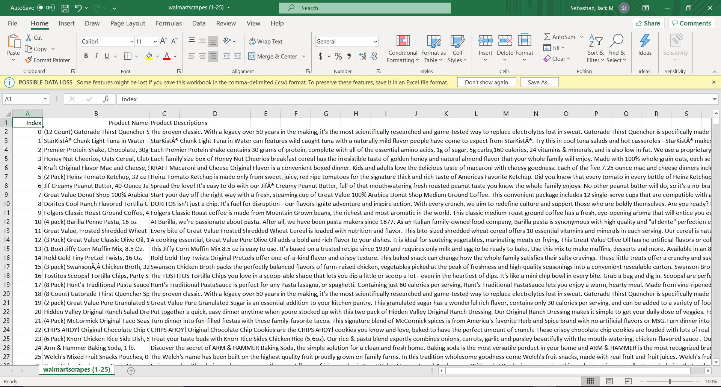Open the Font size dropdown
The image size is (721, 387).
(155, 42)
